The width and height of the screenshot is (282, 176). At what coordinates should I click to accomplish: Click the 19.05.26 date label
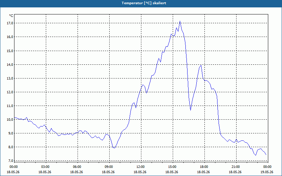pos(267,172)
